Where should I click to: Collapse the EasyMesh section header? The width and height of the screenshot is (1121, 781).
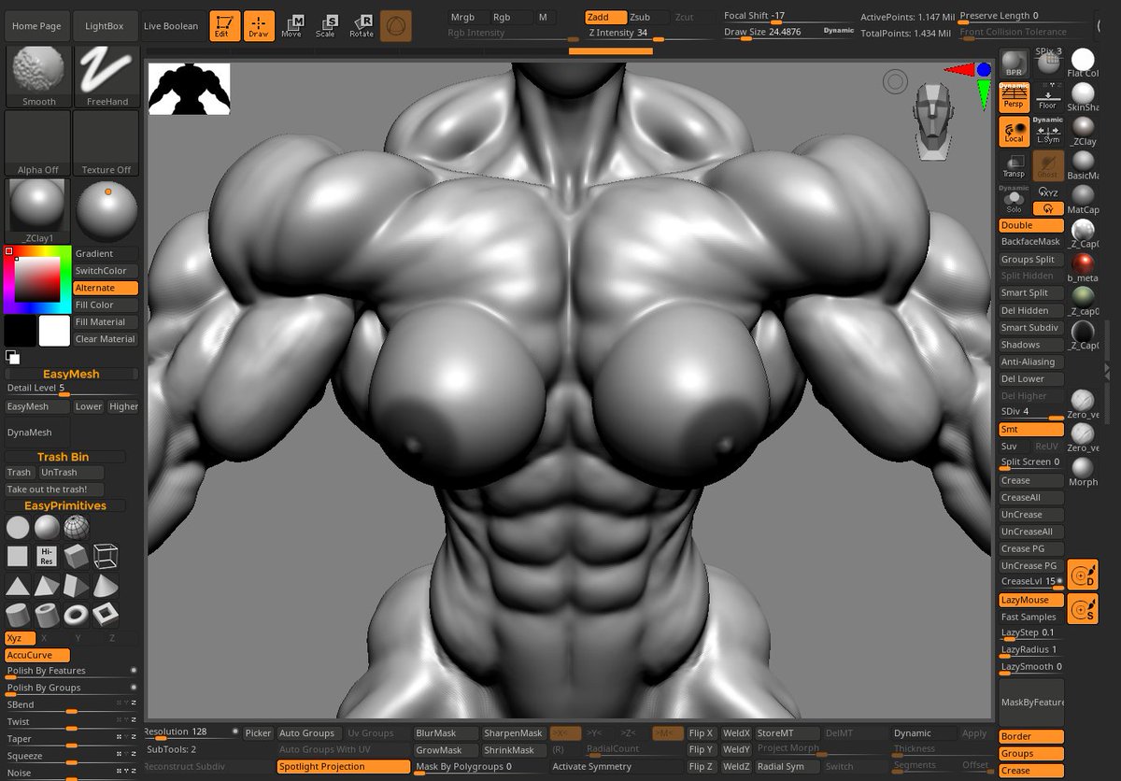tap(71, 374)
